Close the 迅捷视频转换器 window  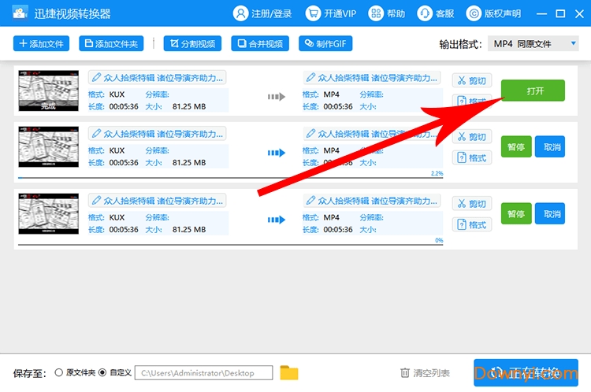coord(580,14)
